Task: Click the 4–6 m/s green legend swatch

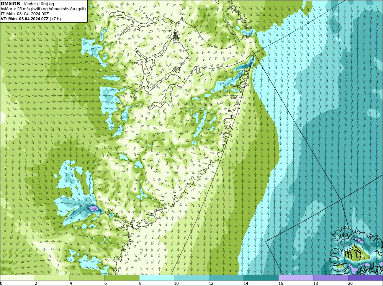Action: (x=87, y=278)
